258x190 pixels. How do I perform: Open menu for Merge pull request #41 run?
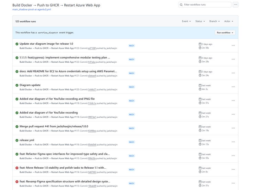[233, 128]
